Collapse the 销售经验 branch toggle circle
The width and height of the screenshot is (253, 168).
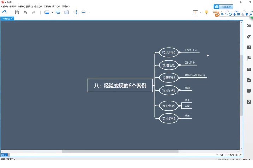click(180, 77)
